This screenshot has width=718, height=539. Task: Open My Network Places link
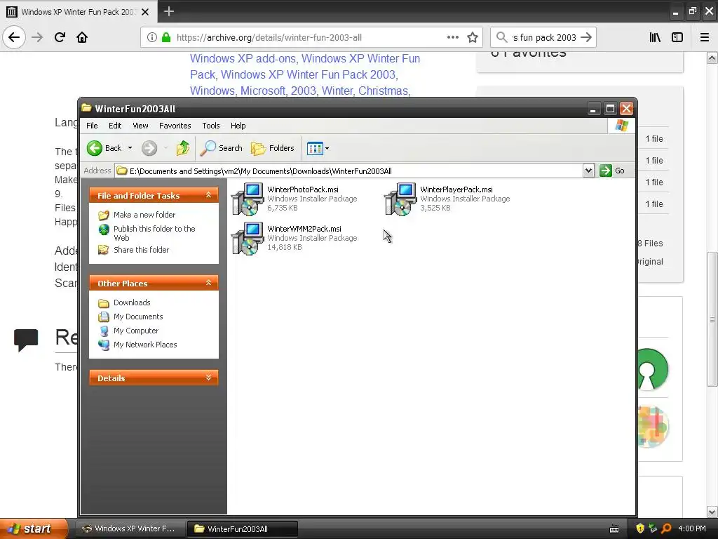(x=145, y=345)
